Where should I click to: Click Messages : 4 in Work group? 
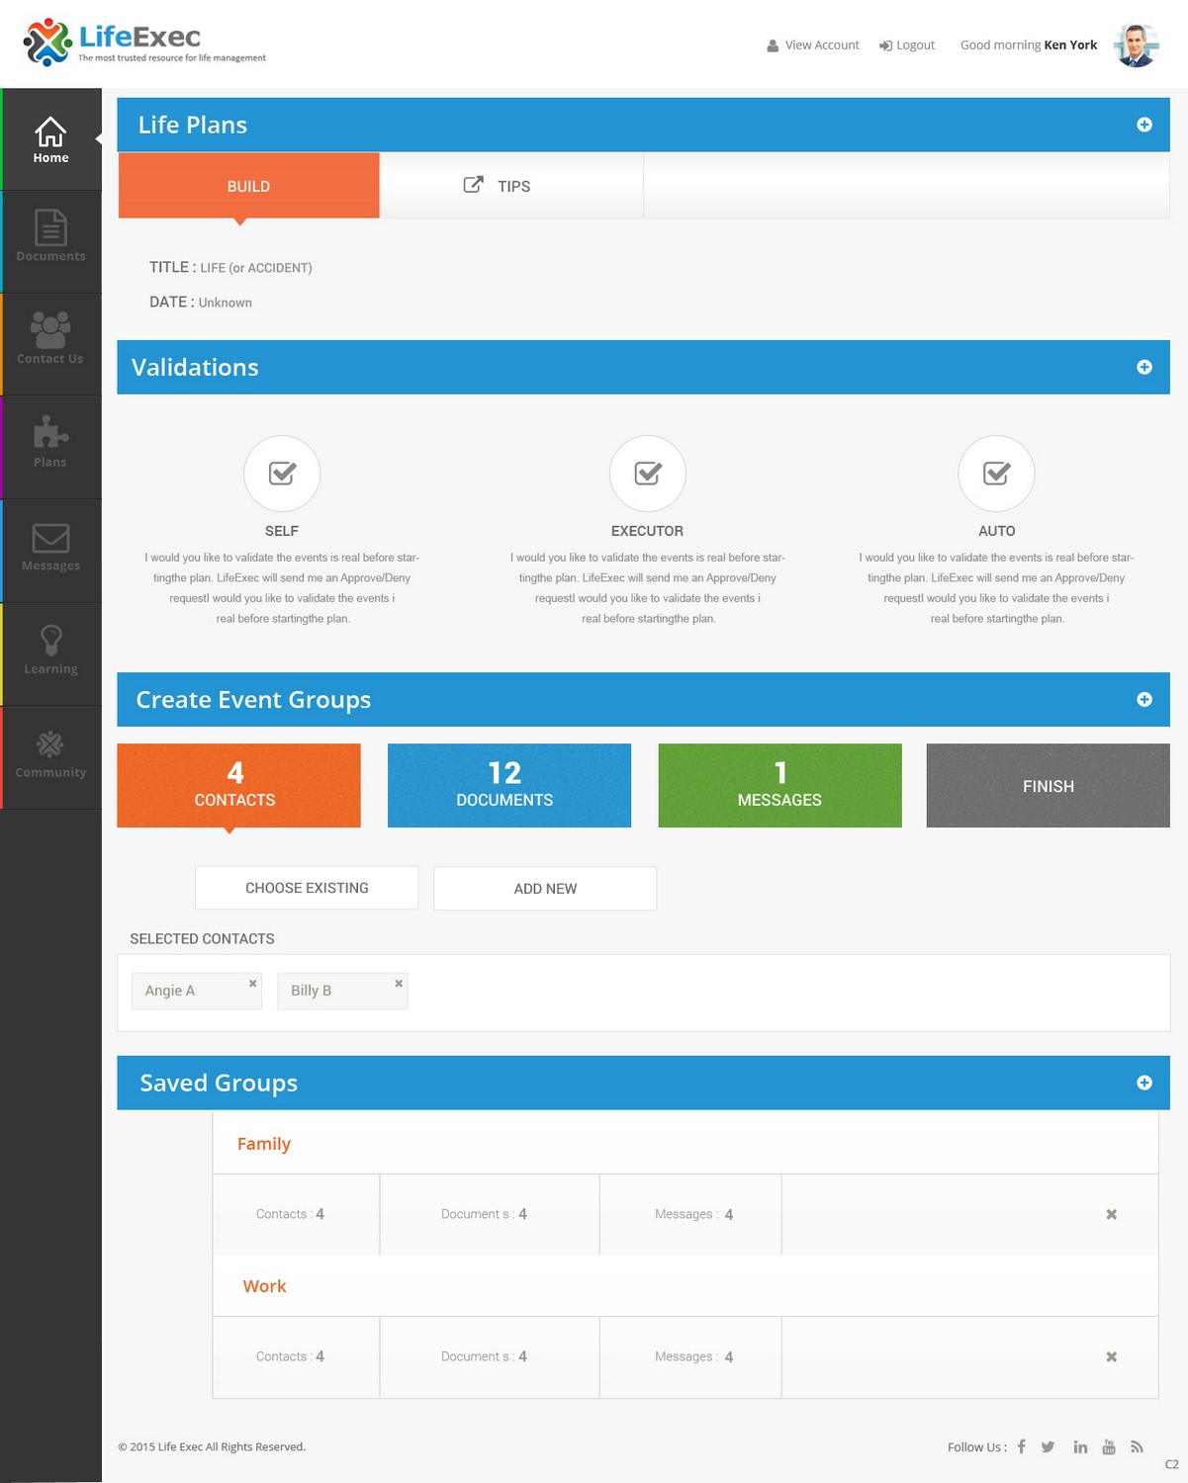[x=693, y=1356]
